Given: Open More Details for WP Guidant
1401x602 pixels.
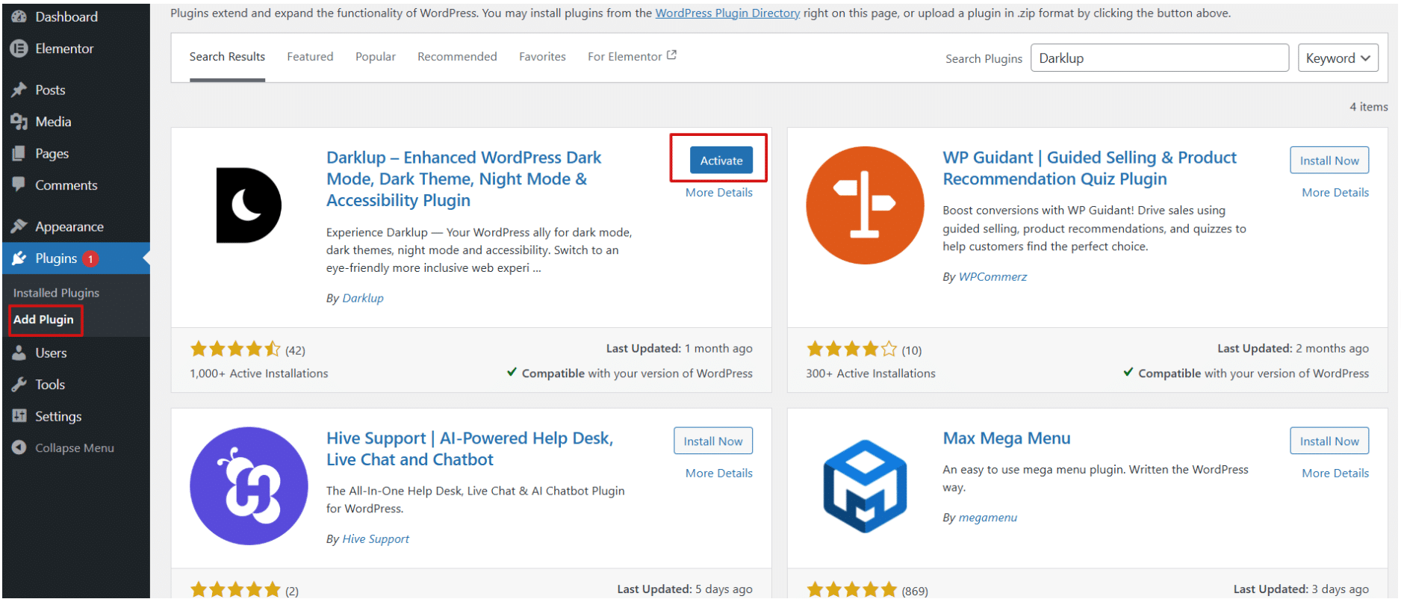Looking at the screenshot, I should [1335, 193].
